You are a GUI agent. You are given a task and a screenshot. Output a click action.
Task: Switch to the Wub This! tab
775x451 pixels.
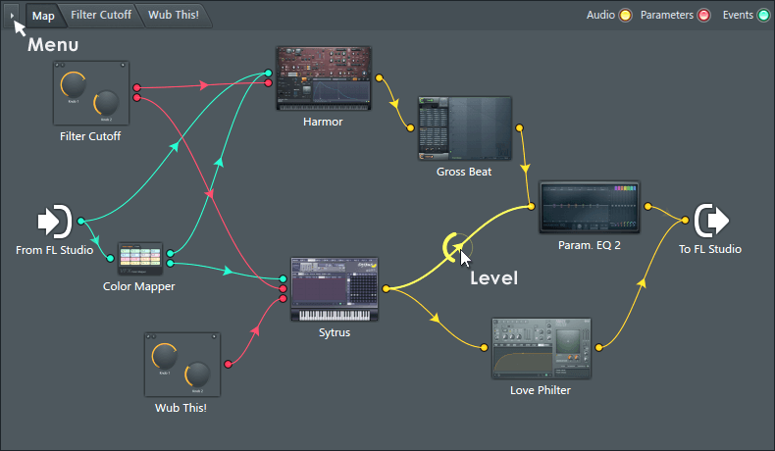pyautogui.click(x=174, y=16)
